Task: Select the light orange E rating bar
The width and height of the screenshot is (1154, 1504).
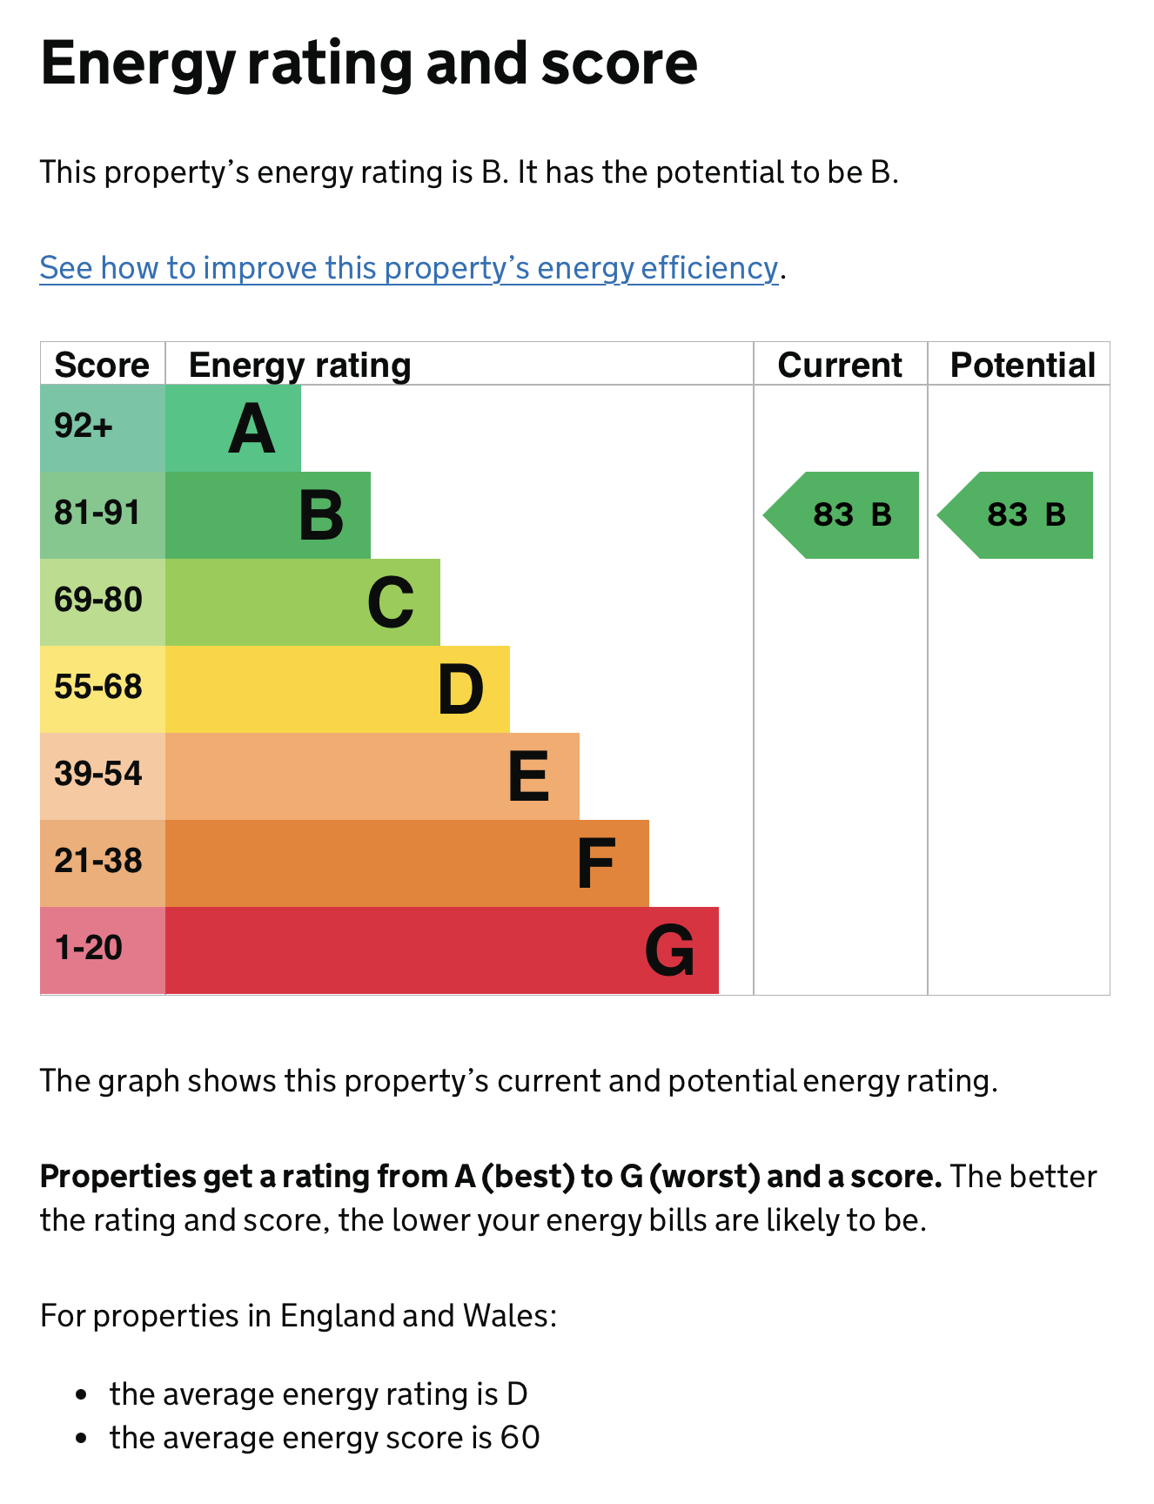Action: pyautogui.click(x=372, y=776)
